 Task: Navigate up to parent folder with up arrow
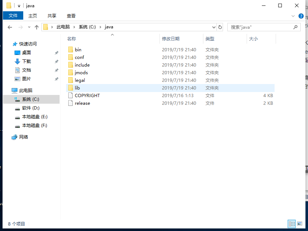point(37,27)
